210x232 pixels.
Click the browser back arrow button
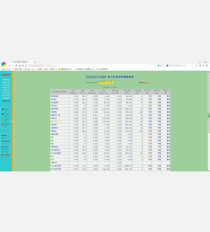(x=10, y=65)
